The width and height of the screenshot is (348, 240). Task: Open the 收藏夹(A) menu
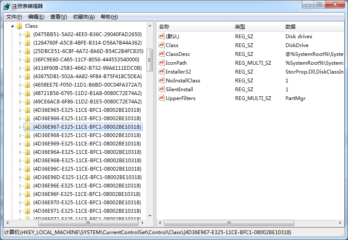pos(84,17)
